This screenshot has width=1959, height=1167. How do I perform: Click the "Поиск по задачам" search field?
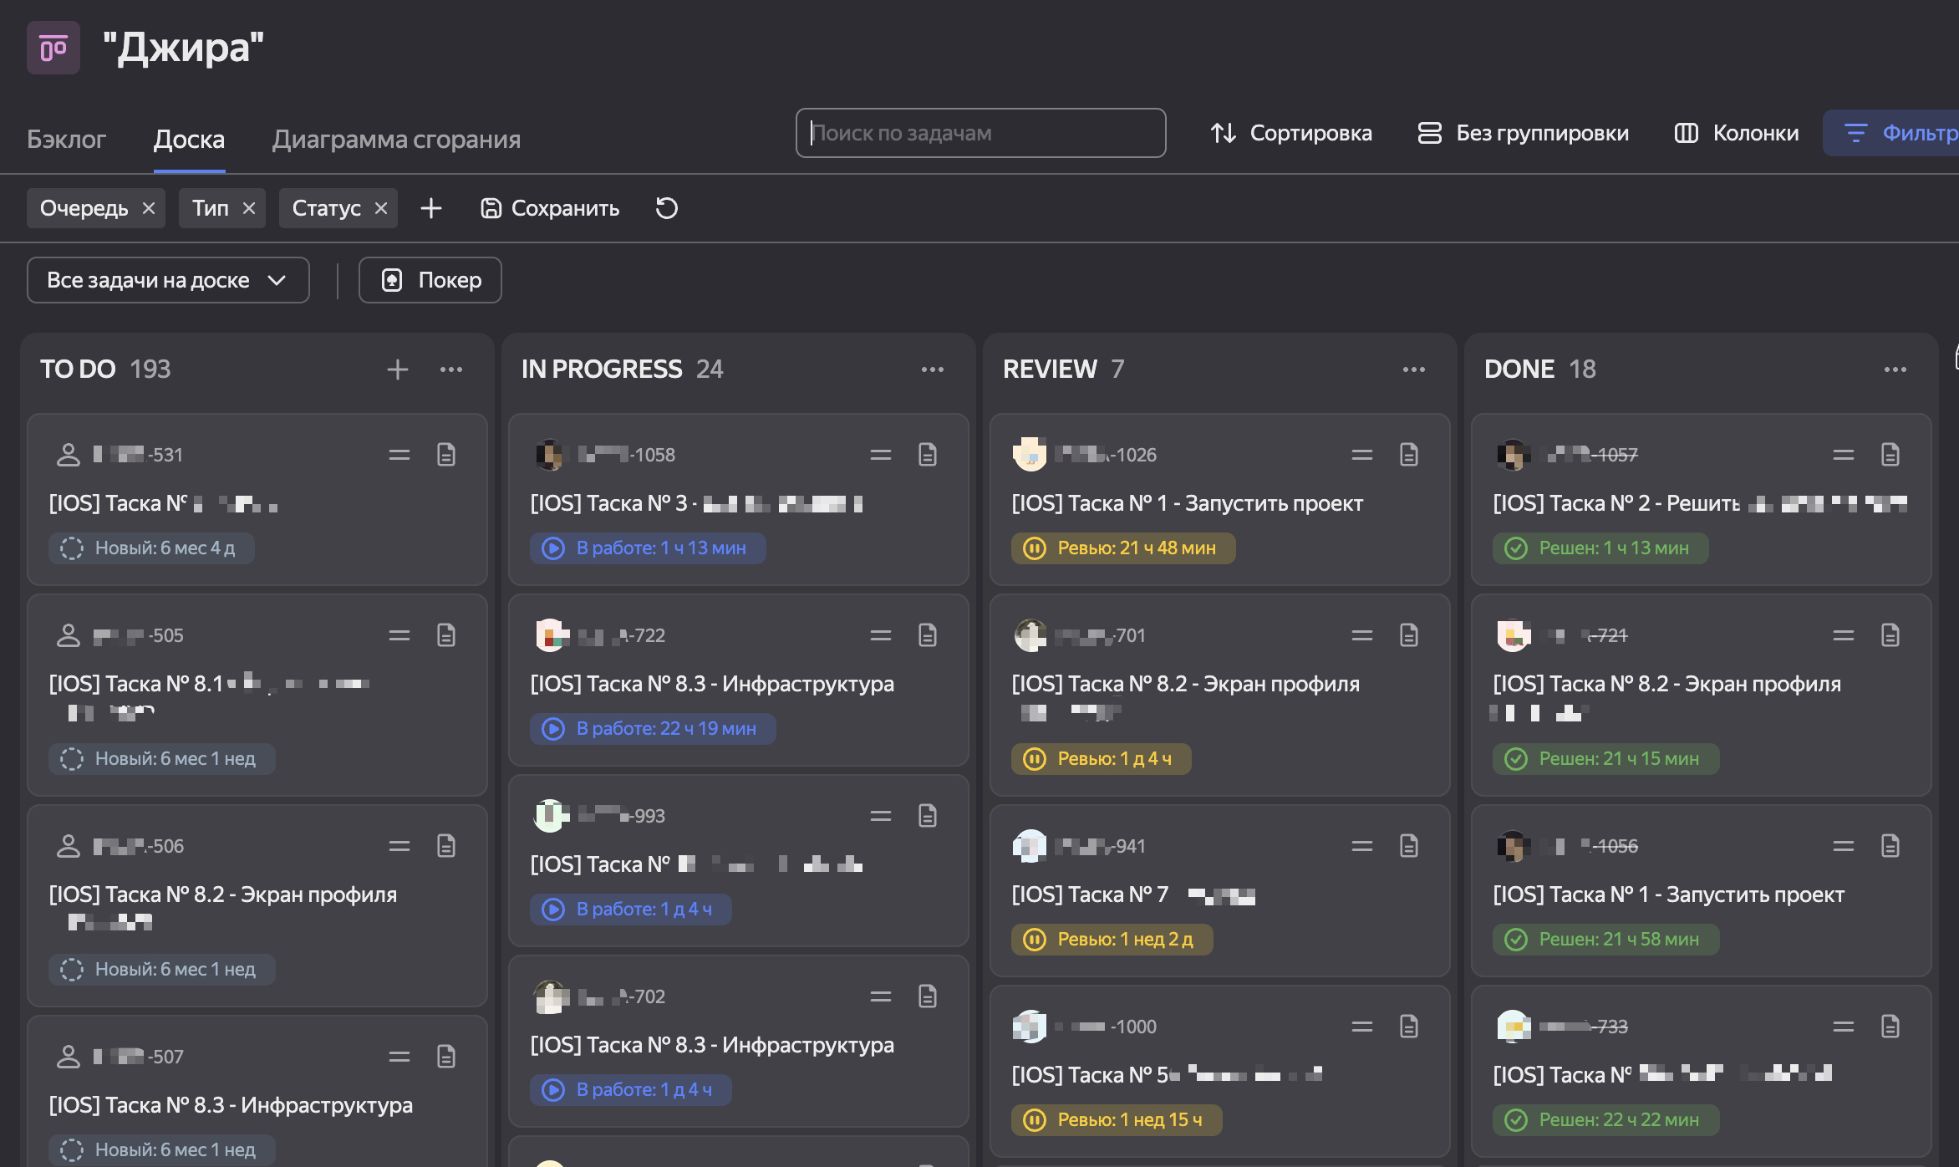(980, 133)
